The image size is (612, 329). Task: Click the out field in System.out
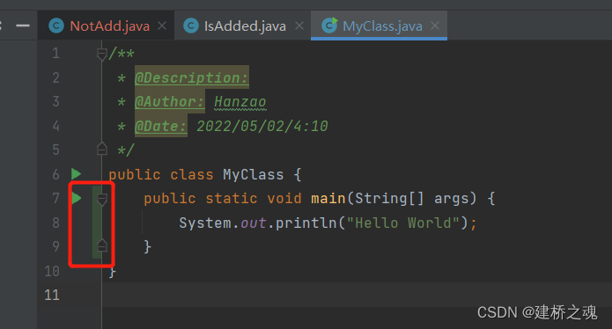[253, 223]
